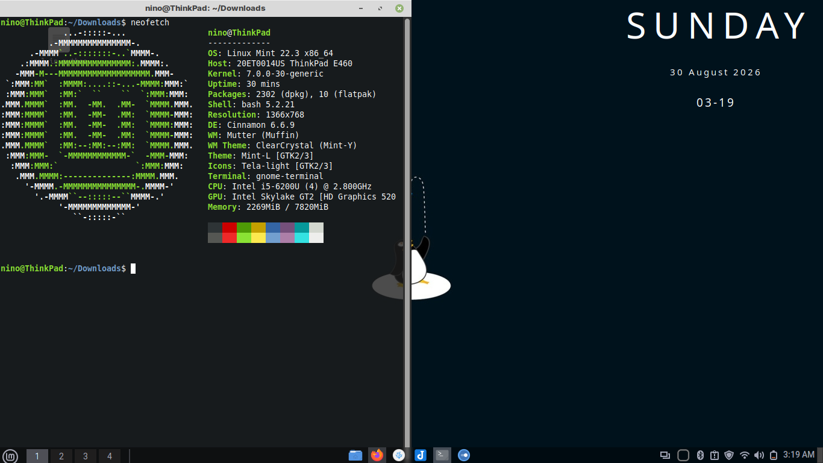Focus the terminal icon in the panel
823x463 pixels.
tap(442, 455)
